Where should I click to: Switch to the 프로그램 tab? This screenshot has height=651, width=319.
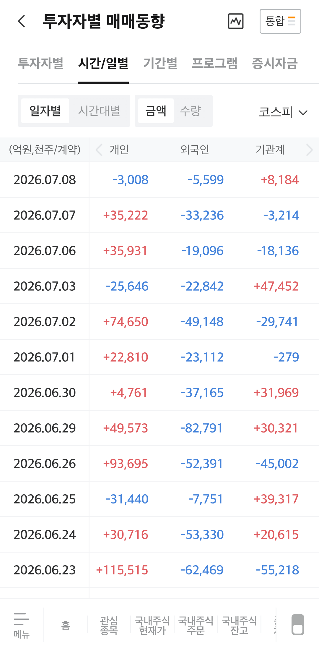[x=214, y=63]
